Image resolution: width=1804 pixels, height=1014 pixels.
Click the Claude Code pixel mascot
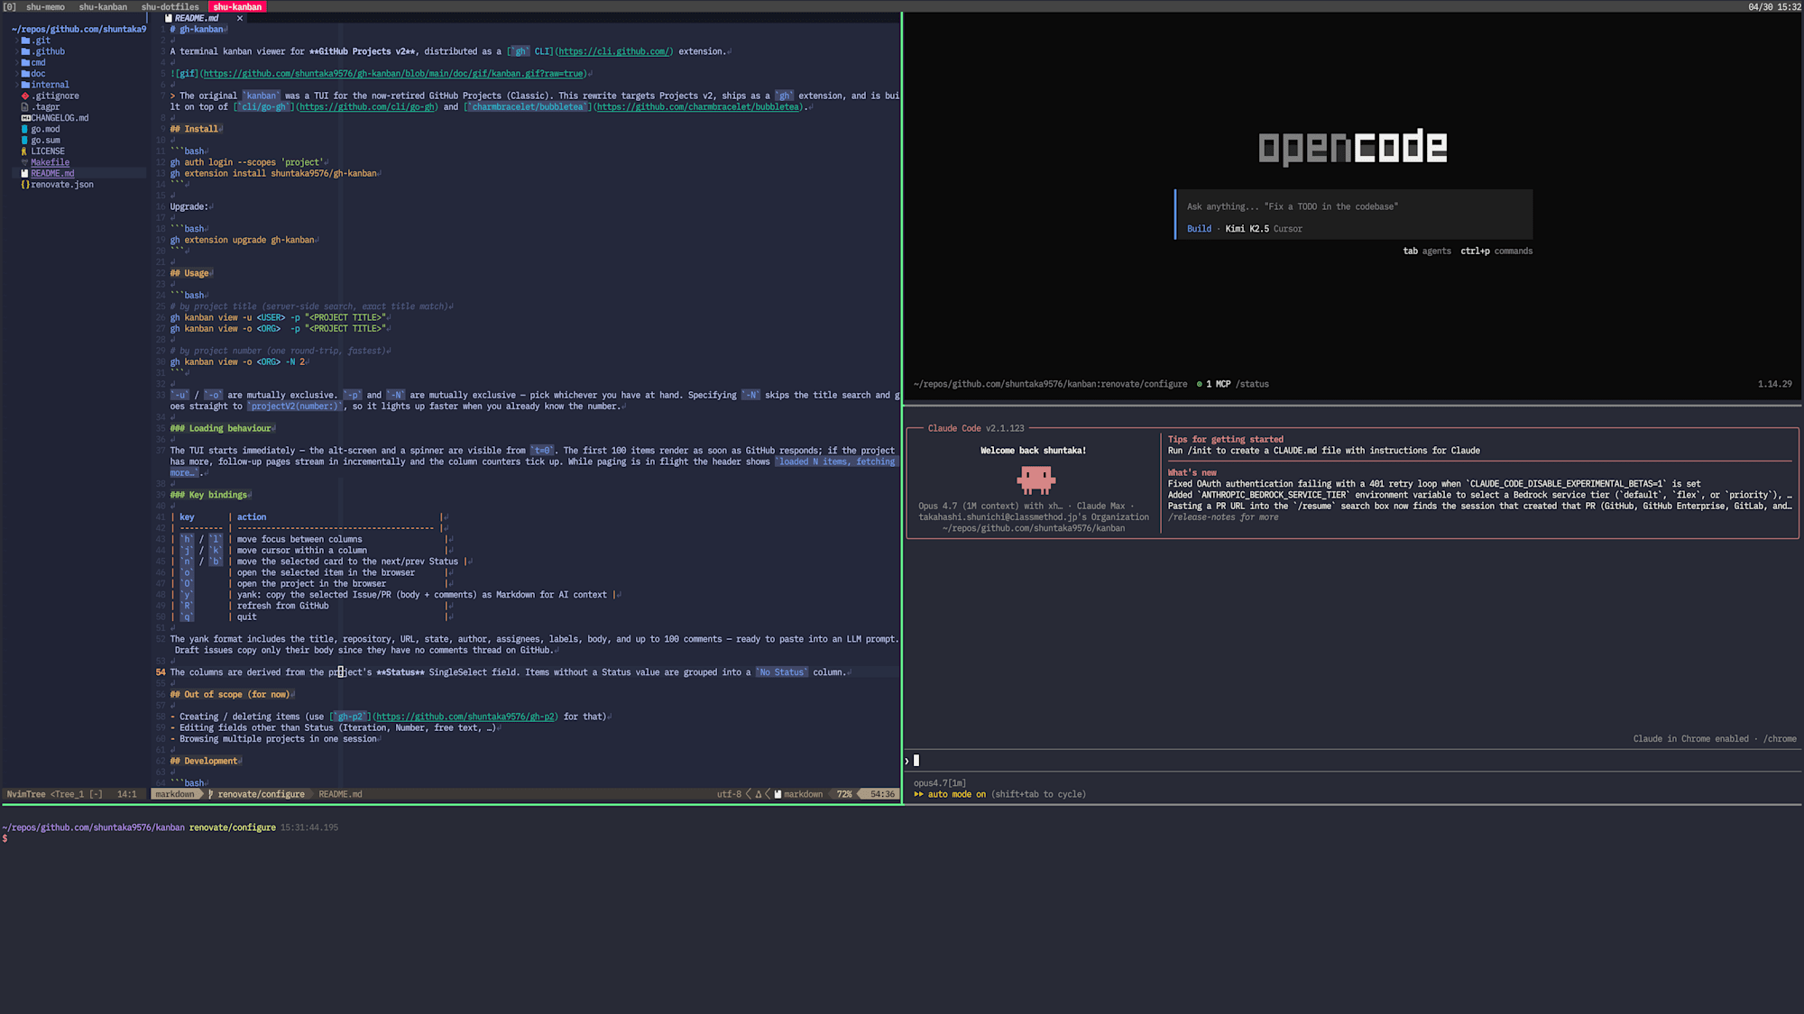tap(1035, 480)
